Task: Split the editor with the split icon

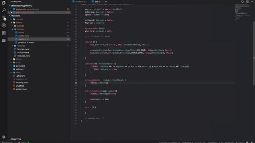Action: click(247, 2)
